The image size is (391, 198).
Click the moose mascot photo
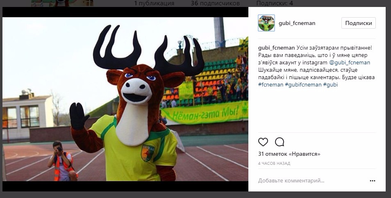(125, 99)
